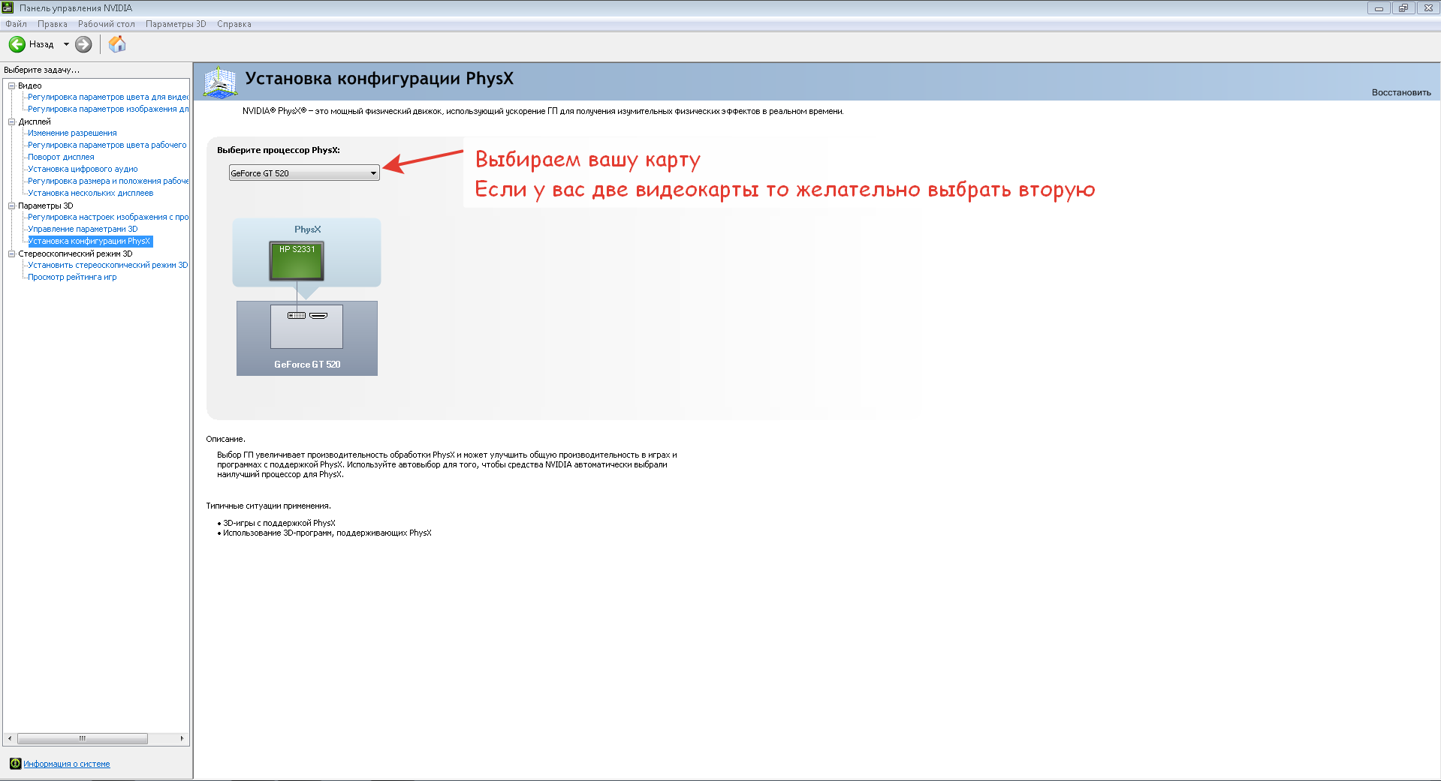Open the Правка menu
This screenshot has width=1441, height=781.
pyautogui.click(x=53, y=24)
